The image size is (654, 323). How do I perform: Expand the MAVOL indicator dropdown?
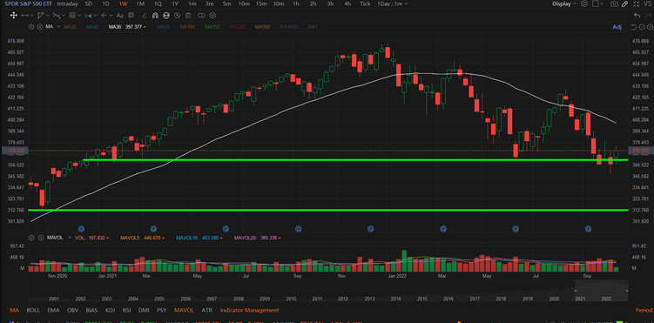point(70,238)
